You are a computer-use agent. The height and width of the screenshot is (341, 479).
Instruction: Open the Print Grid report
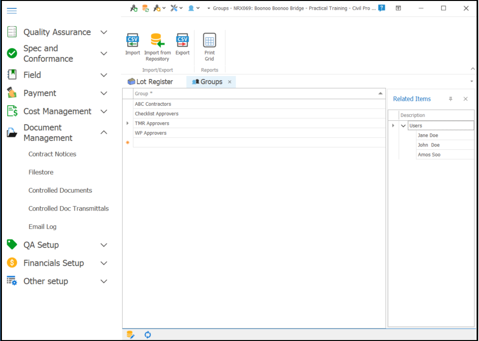[x=209, y=41]
